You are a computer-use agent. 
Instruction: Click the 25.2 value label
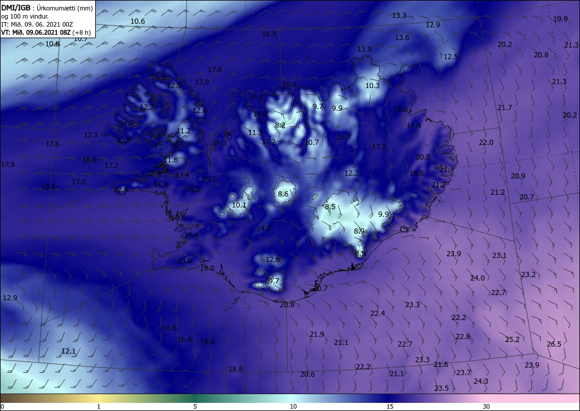click(x=512, y=339)
